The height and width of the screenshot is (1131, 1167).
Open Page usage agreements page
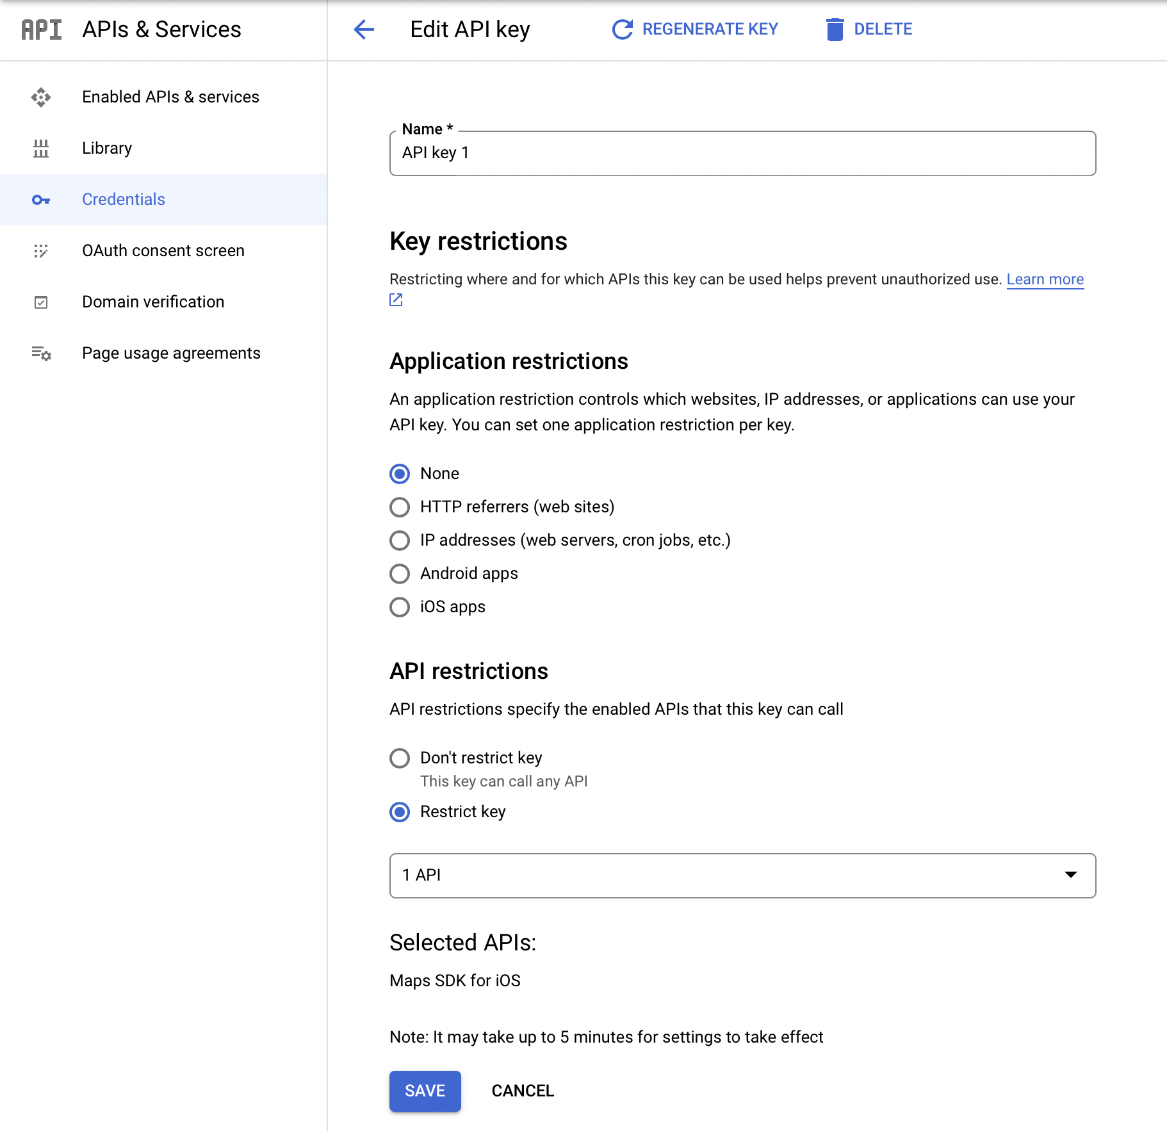tap(163, 354)
